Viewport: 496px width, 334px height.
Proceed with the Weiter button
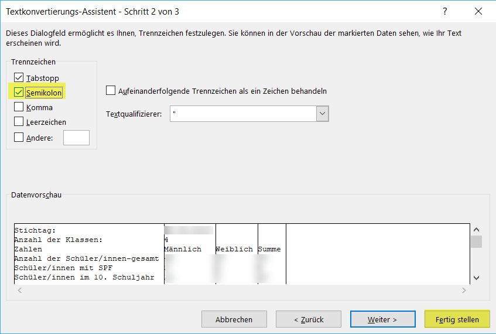point(382,319)
